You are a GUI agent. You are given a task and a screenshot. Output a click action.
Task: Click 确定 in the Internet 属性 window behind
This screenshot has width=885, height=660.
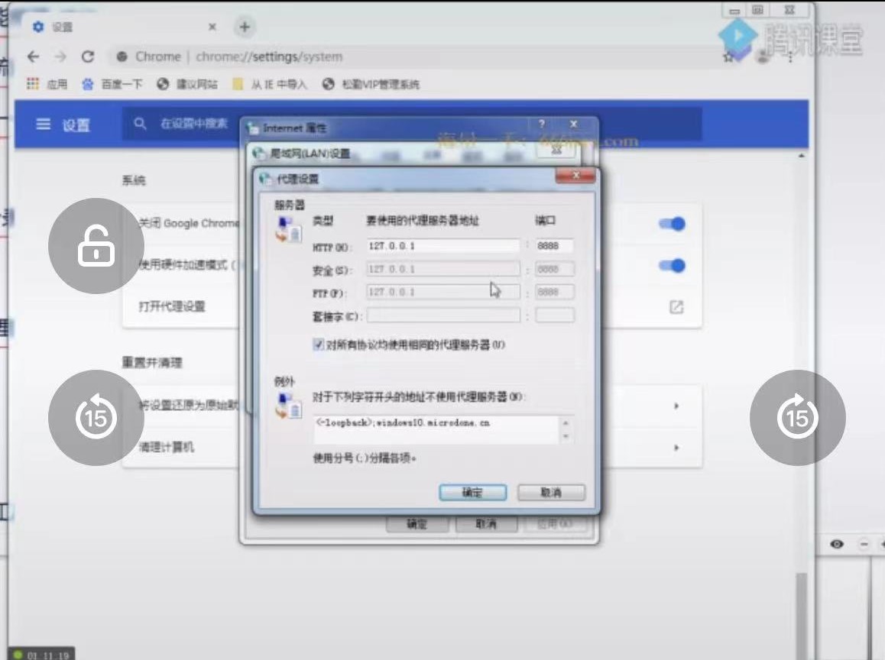[417, 524]
